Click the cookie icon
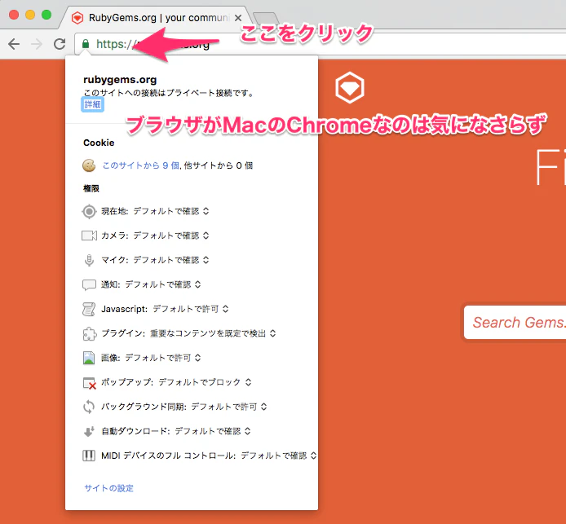Screen dimensions: 566x524 click(x=89, y=165)
